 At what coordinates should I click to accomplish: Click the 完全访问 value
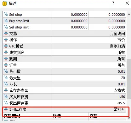click(x=117, y=34)
